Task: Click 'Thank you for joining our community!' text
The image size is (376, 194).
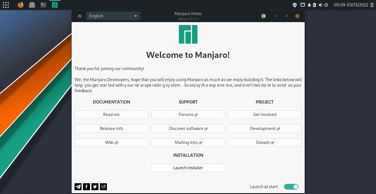Action: [x=109, y=69]
